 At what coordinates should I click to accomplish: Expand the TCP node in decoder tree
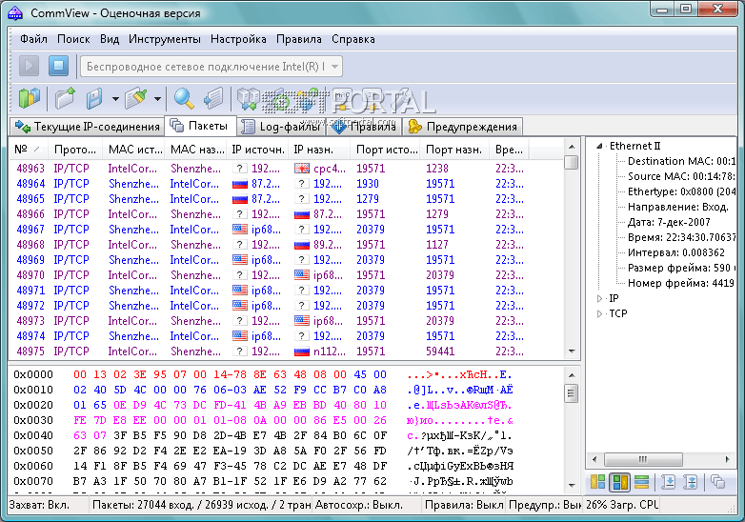[600, 313]
